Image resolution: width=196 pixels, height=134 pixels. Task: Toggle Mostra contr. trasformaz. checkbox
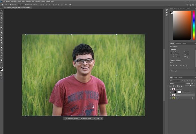pyautogui.click(x=26, y=5)
